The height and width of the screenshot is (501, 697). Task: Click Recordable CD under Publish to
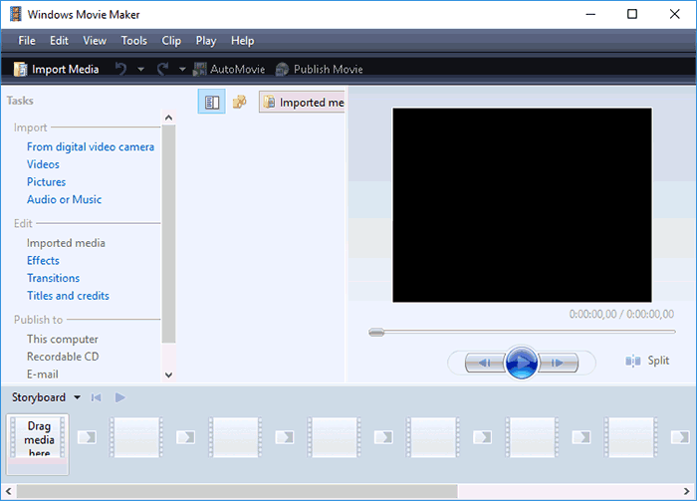pos(63,357)
